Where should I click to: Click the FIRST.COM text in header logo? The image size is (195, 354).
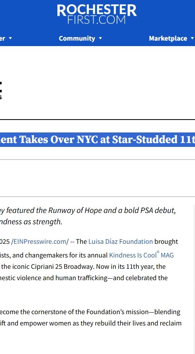[96, 20]
